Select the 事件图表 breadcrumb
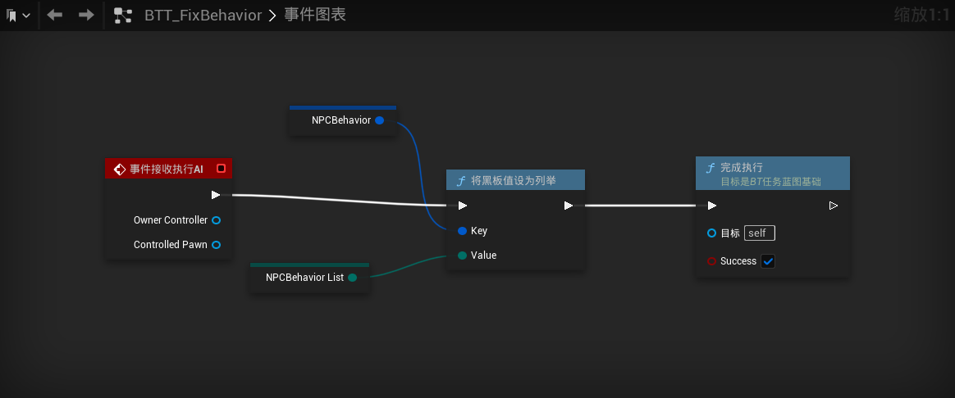The height and width of the screenshot is (398, 955). point(315,16)
